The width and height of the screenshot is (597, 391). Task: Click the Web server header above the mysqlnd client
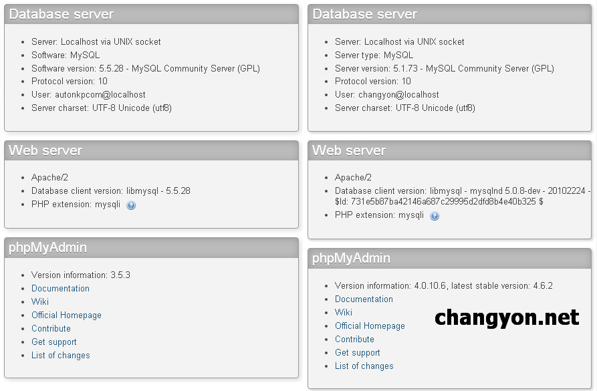(349, 150)
